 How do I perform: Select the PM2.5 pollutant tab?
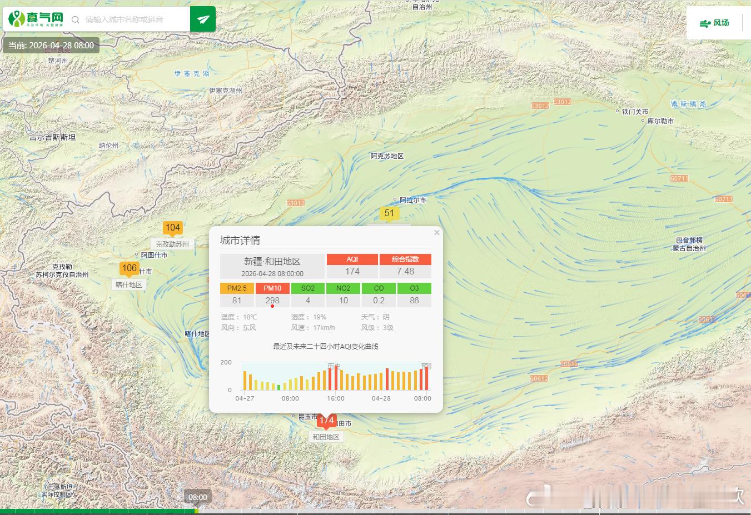pyautogui.click(x=237, y=288)
